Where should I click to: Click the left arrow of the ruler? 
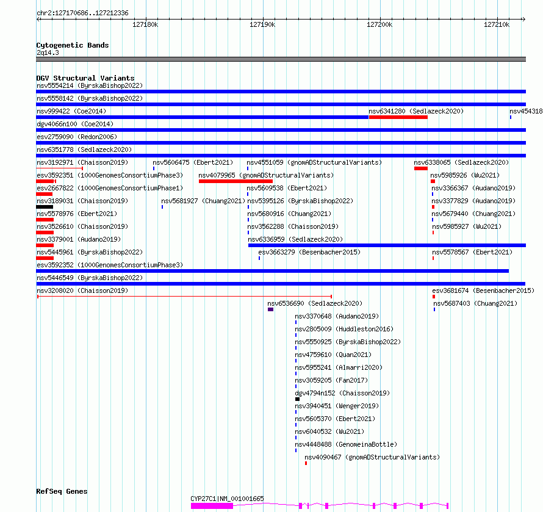point(38,20)
